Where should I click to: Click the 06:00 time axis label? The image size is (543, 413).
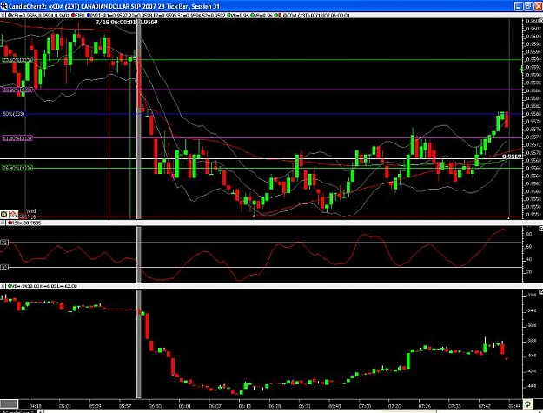[155, 406]
